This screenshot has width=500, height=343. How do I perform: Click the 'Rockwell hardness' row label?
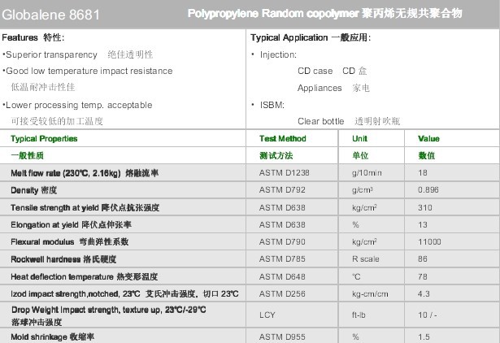point(63,259)
